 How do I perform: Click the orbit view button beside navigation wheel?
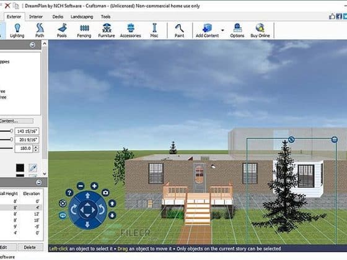click(63, 204)
